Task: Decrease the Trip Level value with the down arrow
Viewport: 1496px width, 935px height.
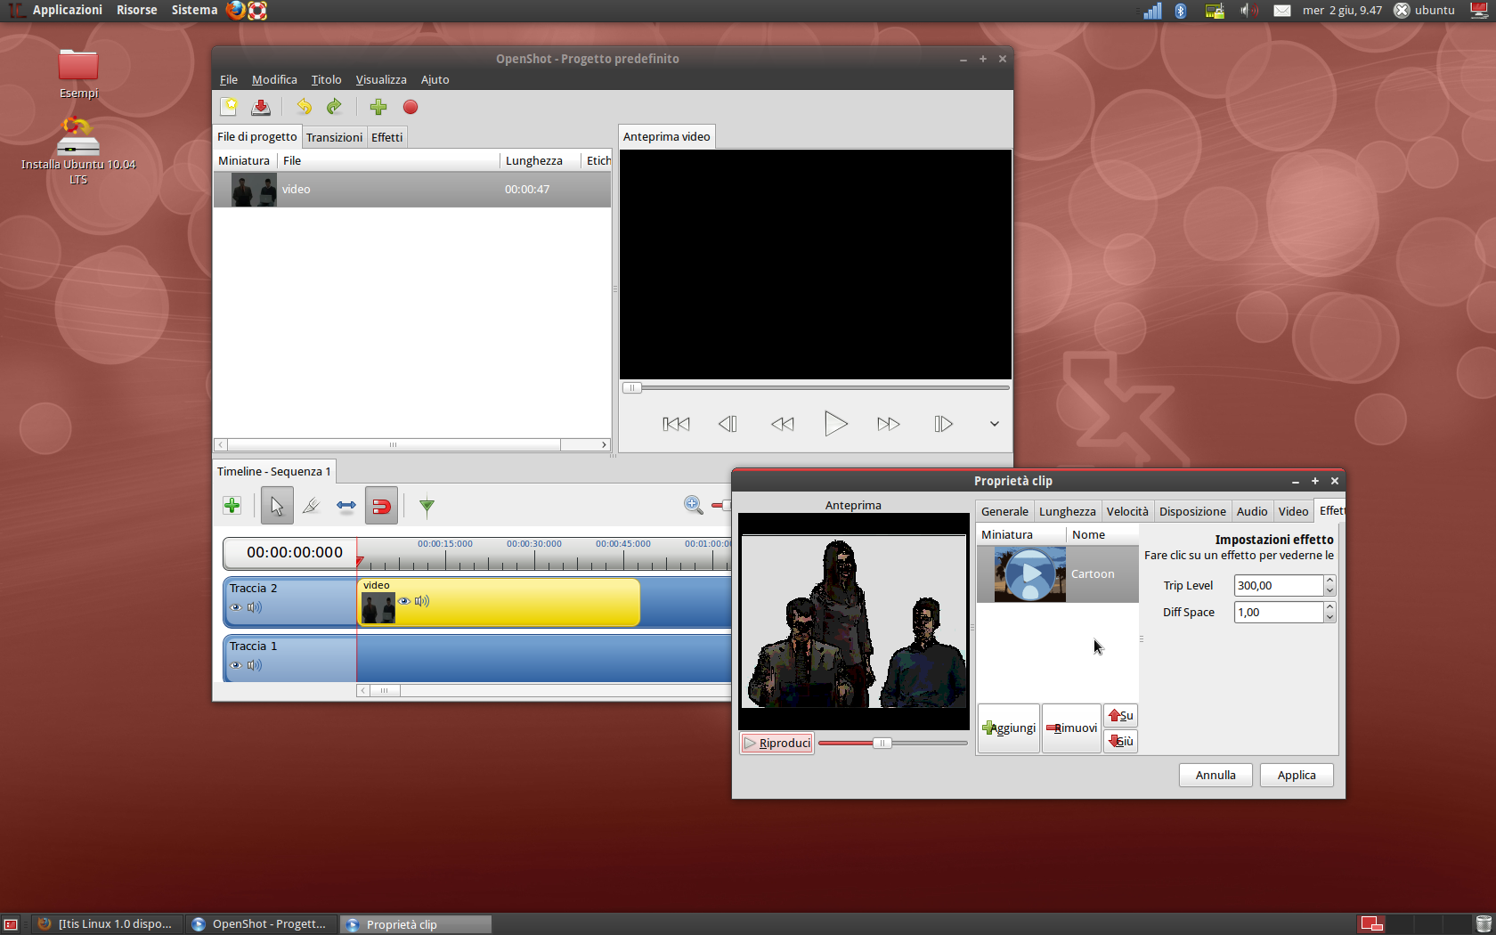Action: (x=1329, y=590)
